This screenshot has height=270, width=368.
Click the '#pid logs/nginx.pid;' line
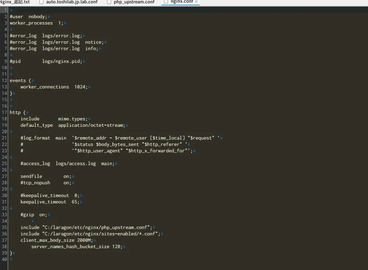pyautogui.click(x=46, y=61)
